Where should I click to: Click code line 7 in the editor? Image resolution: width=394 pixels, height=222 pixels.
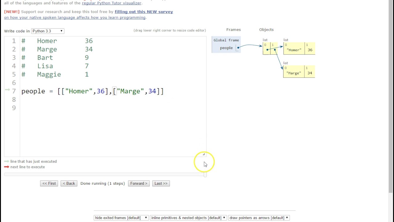click(x=92, y=91)
